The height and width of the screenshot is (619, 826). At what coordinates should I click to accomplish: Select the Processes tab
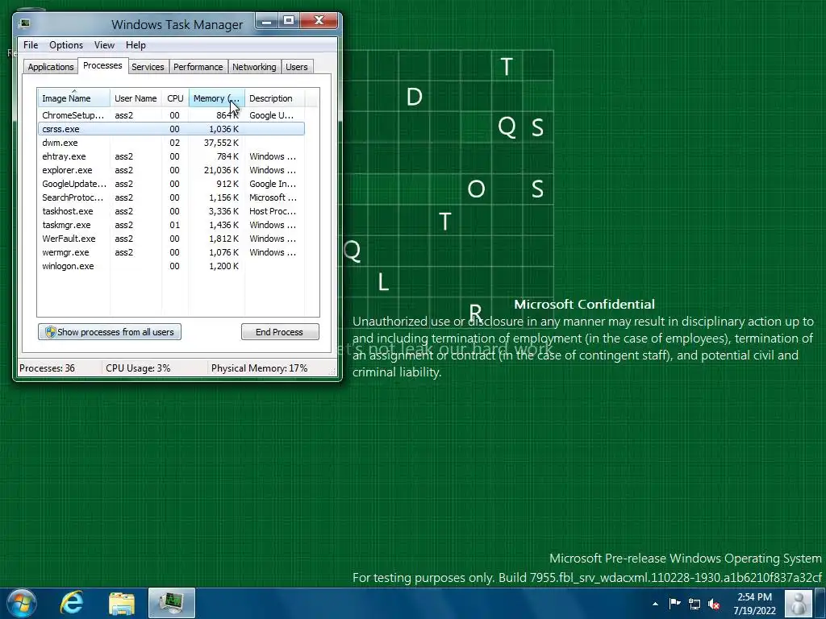[x=102, y=65]
